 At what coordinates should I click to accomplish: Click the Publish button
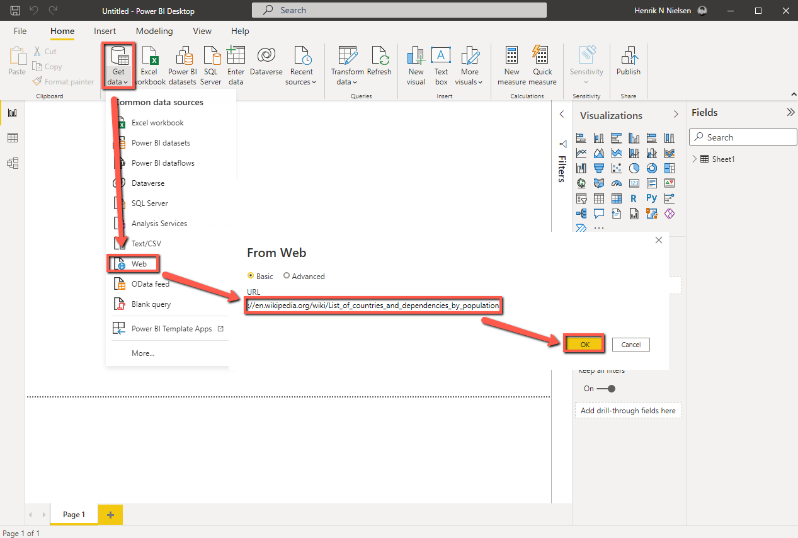click(x=629, y=61)
